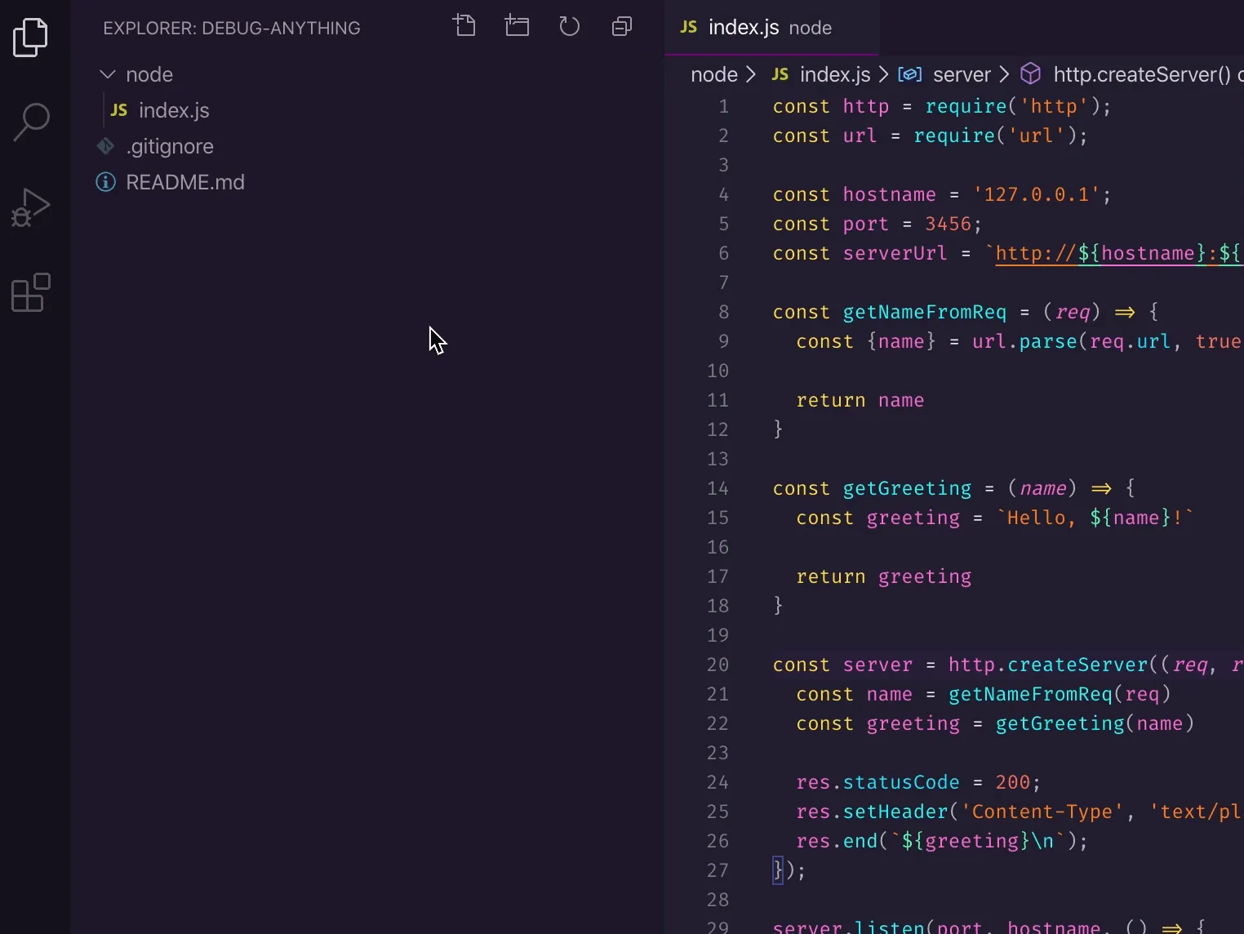This screenshot has width=1244, height=934.
Task: Click the index.js breadcrumb segment
Action: (x=835, y=74)
